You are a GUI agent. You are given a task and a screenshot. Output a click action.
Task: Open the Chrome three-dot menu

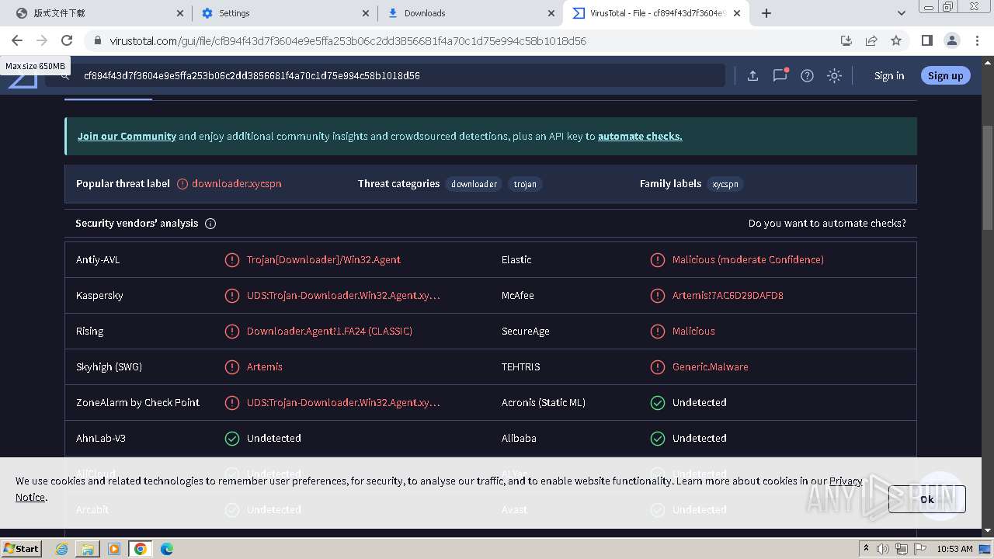point(976,40)
